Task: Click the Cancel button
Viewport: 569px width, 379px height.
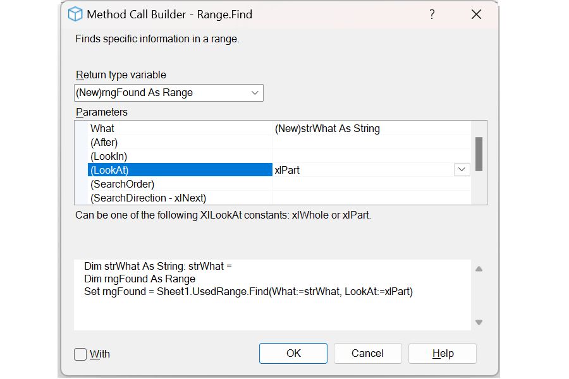Action: pos(367,353)
